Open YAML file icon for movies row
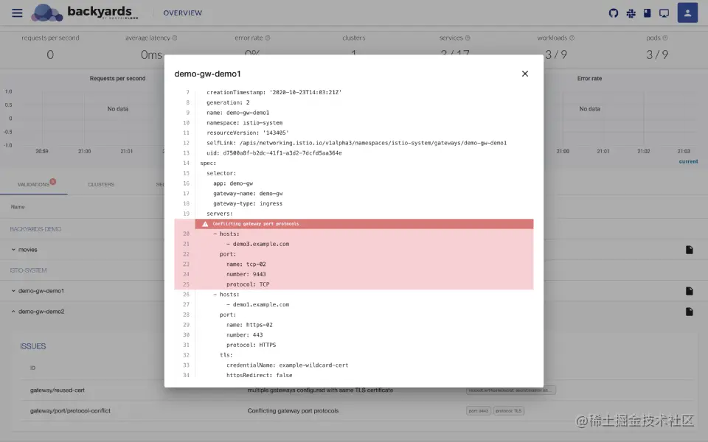This screenshot has height=442, width=708. pyautogui.click(x=689, y=250)
